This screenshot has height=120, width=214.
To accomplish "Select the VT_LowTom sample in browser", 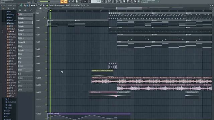I will tap(12, 64).
